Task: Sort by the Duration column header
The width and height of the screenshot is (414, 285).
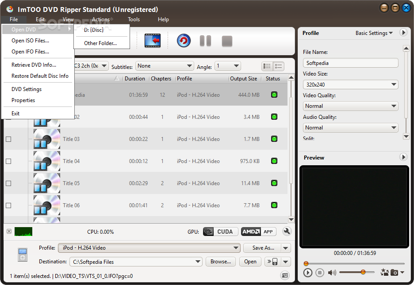Action: point(135,79)
